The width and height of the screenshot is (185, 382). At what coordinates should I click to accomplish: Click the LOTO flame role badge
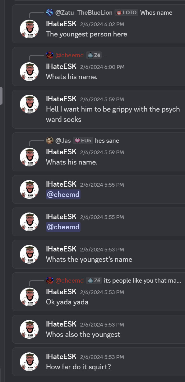(127, 12)
